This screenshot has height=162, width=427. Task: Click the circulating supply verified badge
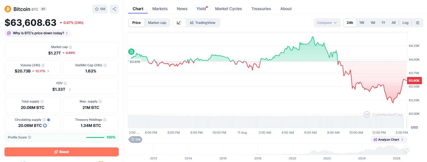[49, 120]
